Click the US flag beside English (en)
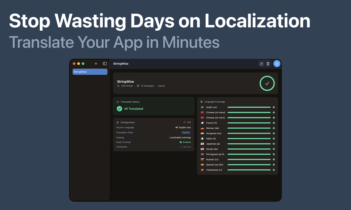 pyautogui.click(x=177, y=128)
